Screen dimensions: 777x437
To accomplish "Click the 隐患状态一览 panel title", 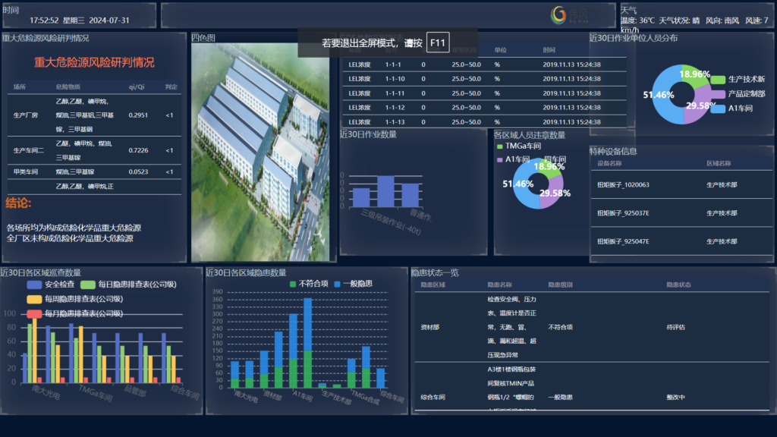I will coord(435,272).
